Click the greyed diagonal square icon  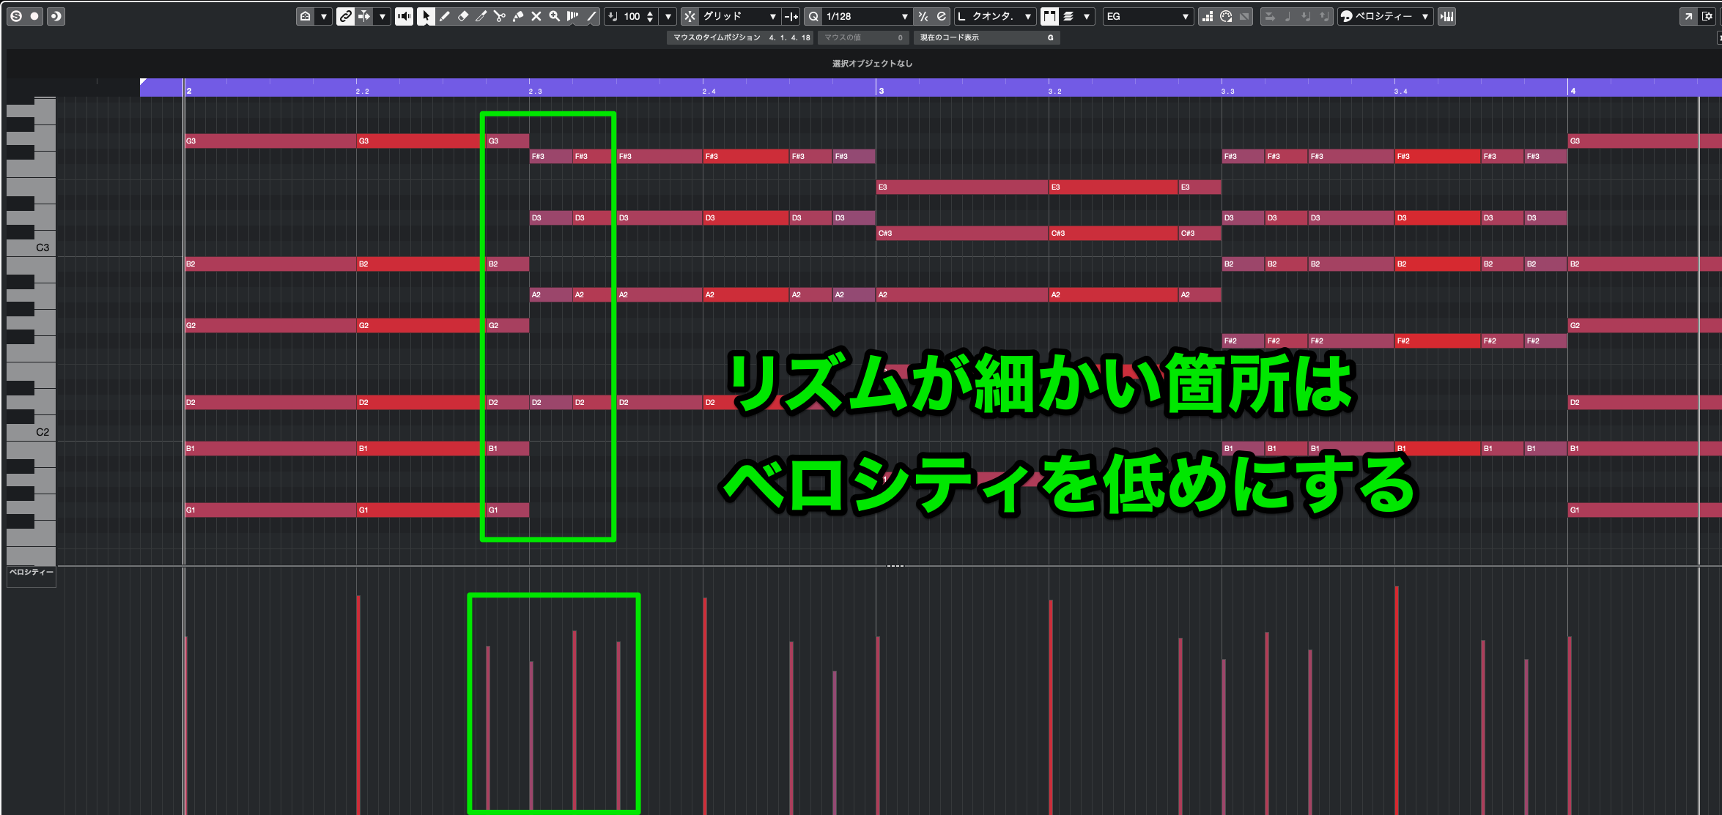pos(1244,16)
